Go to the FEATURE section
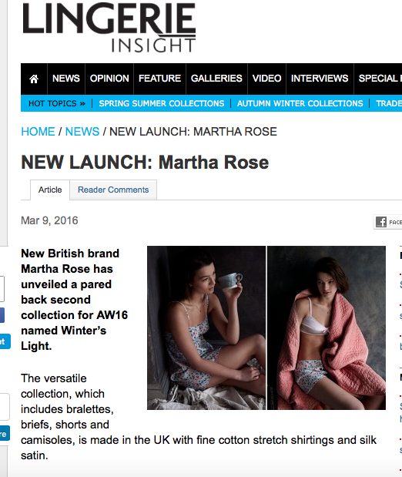402x477 pixels. click(159, 79)
